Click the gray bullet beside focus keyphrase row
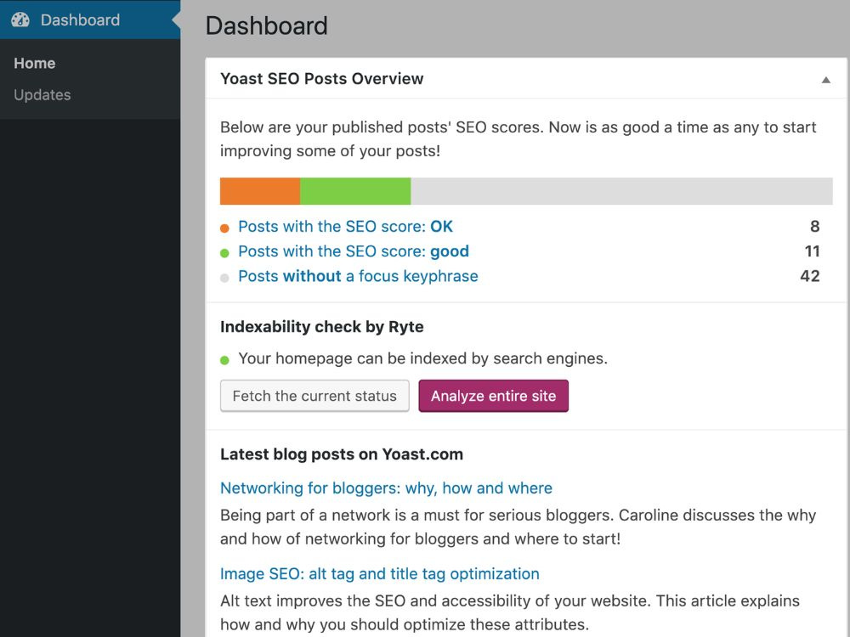 click(x=224, y=278)
